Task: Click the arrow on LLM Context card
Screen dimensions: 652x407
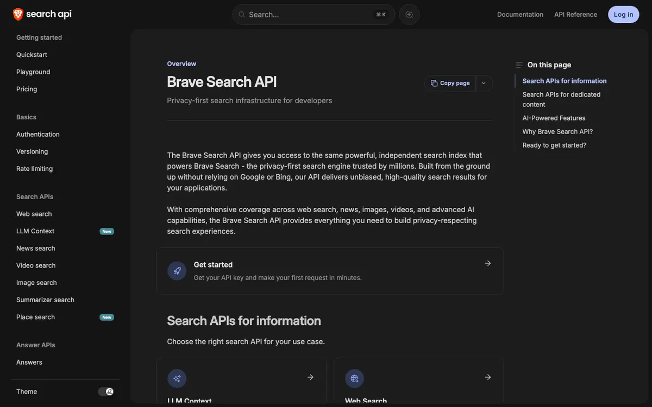Action: tap(310, 377)
